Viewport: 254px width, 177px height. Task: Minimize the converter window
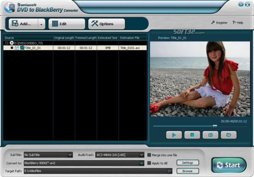click(x=241, y=5)
